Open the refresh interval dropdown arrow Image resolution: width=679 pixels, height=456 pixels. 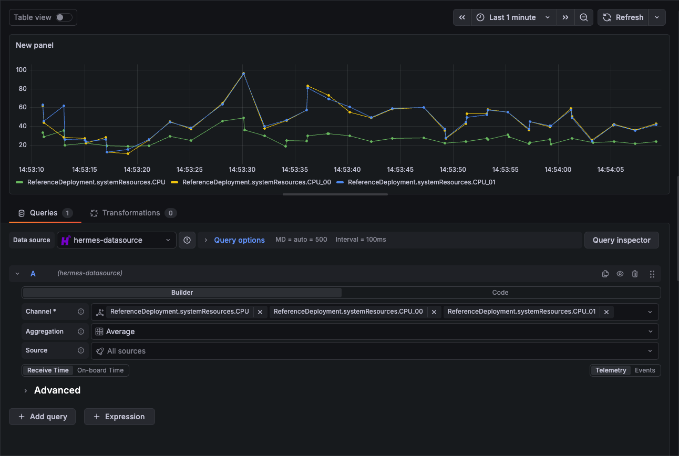point(657,17)
